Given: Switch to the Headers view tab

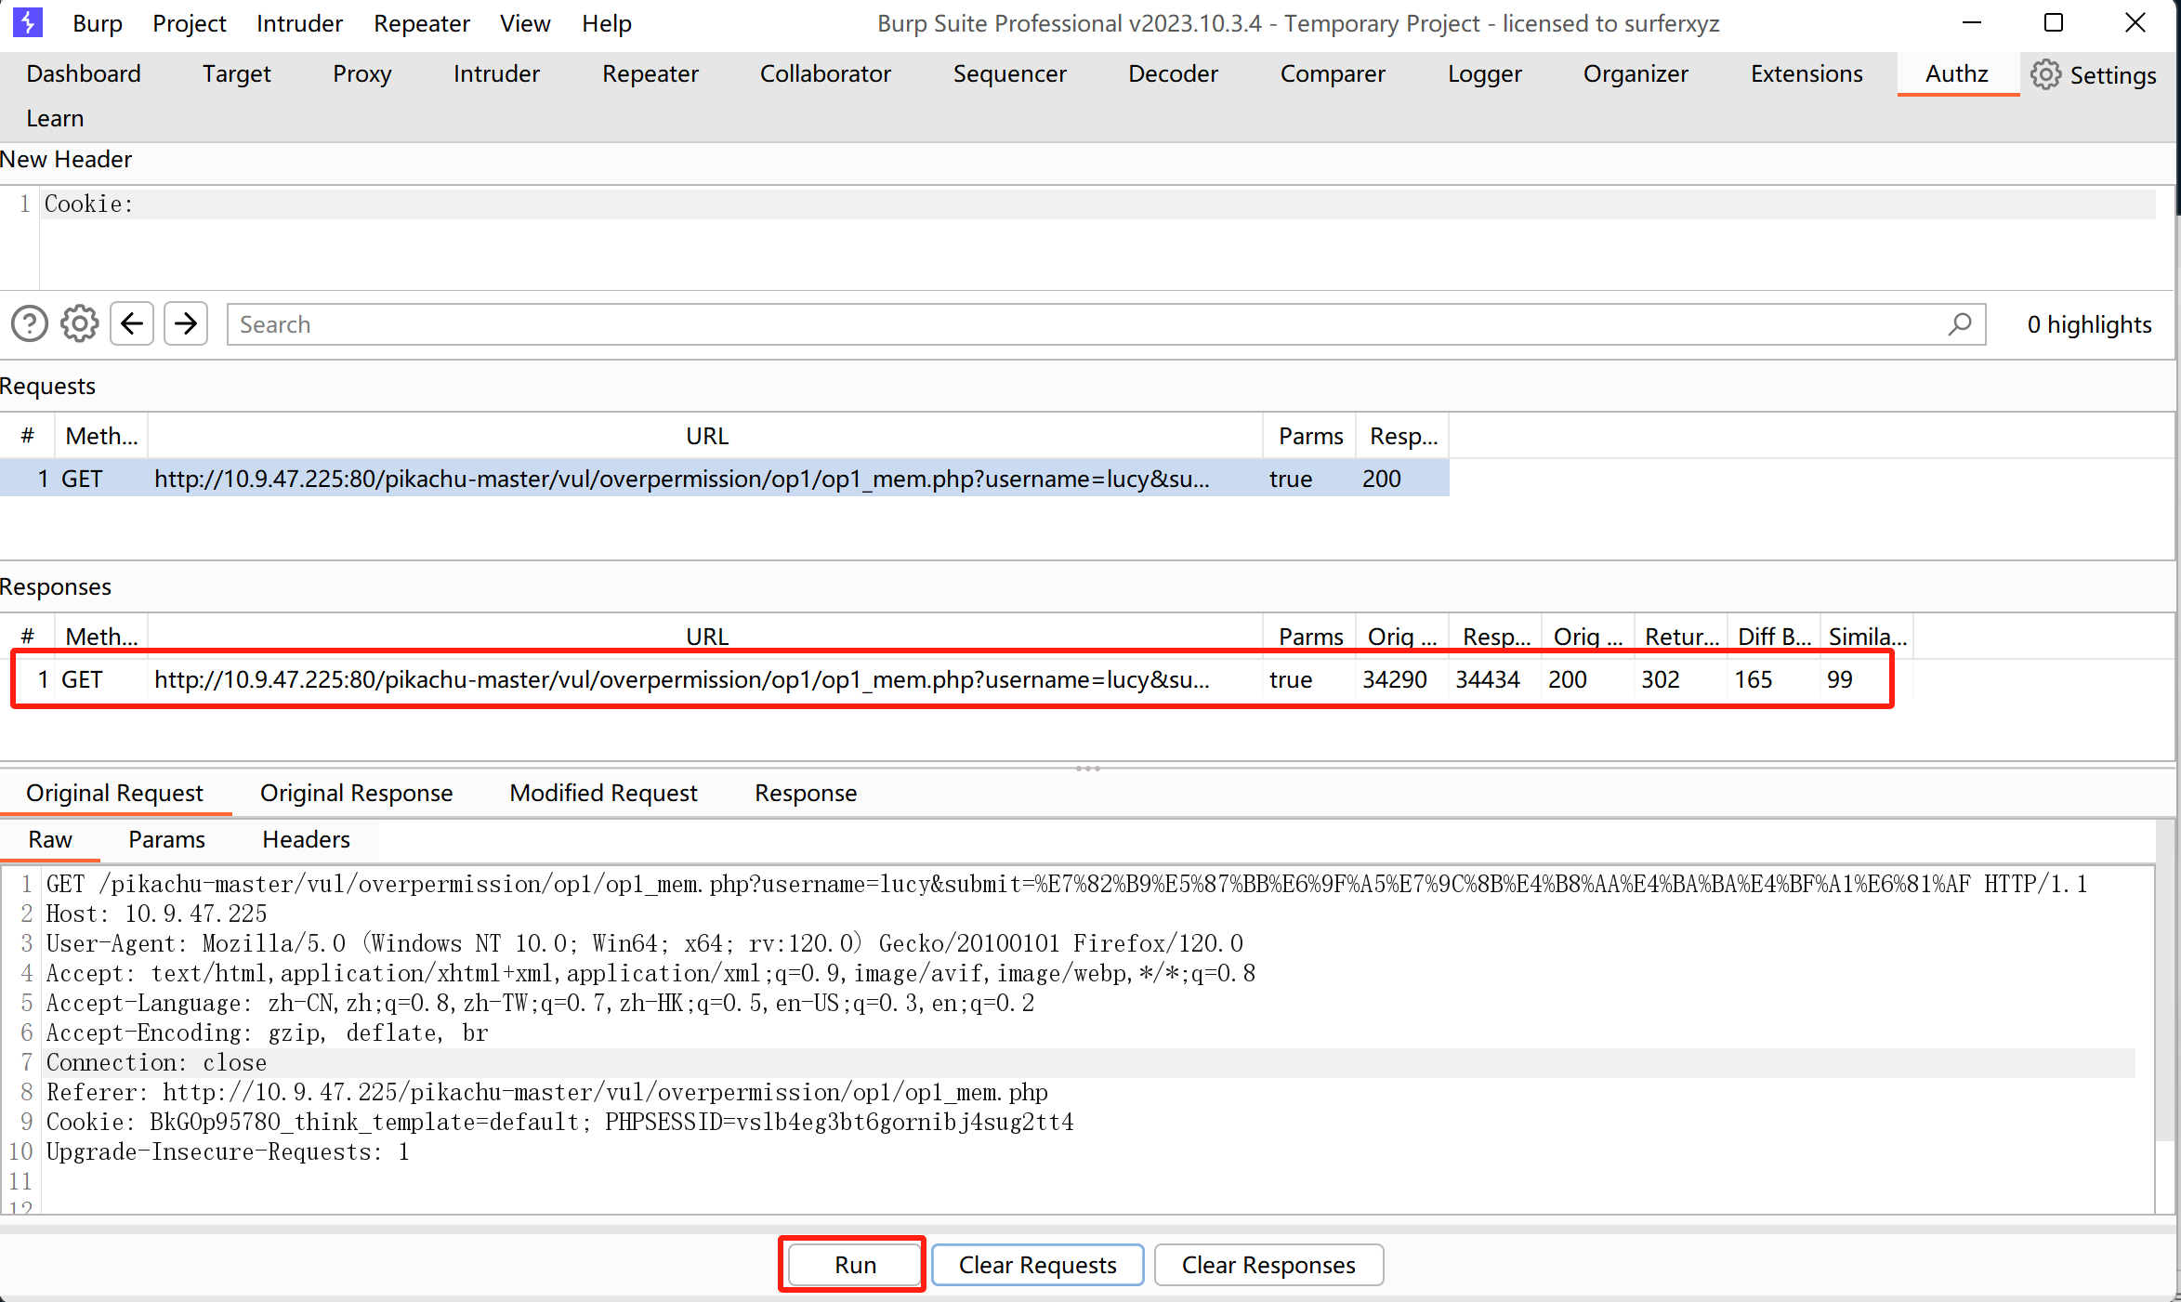Looking at the screenshot, I should click(306, 839).
